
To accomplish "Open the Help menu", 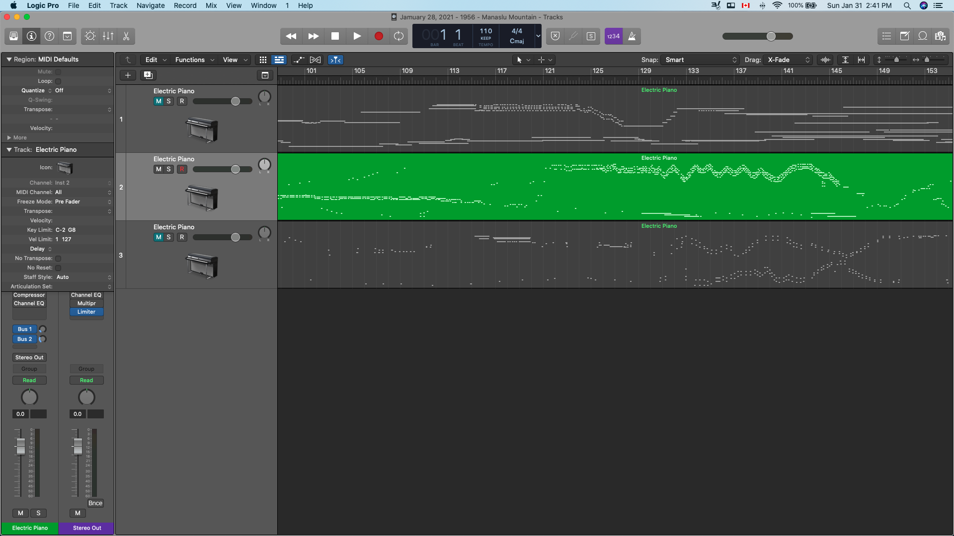I will point(306,5).
